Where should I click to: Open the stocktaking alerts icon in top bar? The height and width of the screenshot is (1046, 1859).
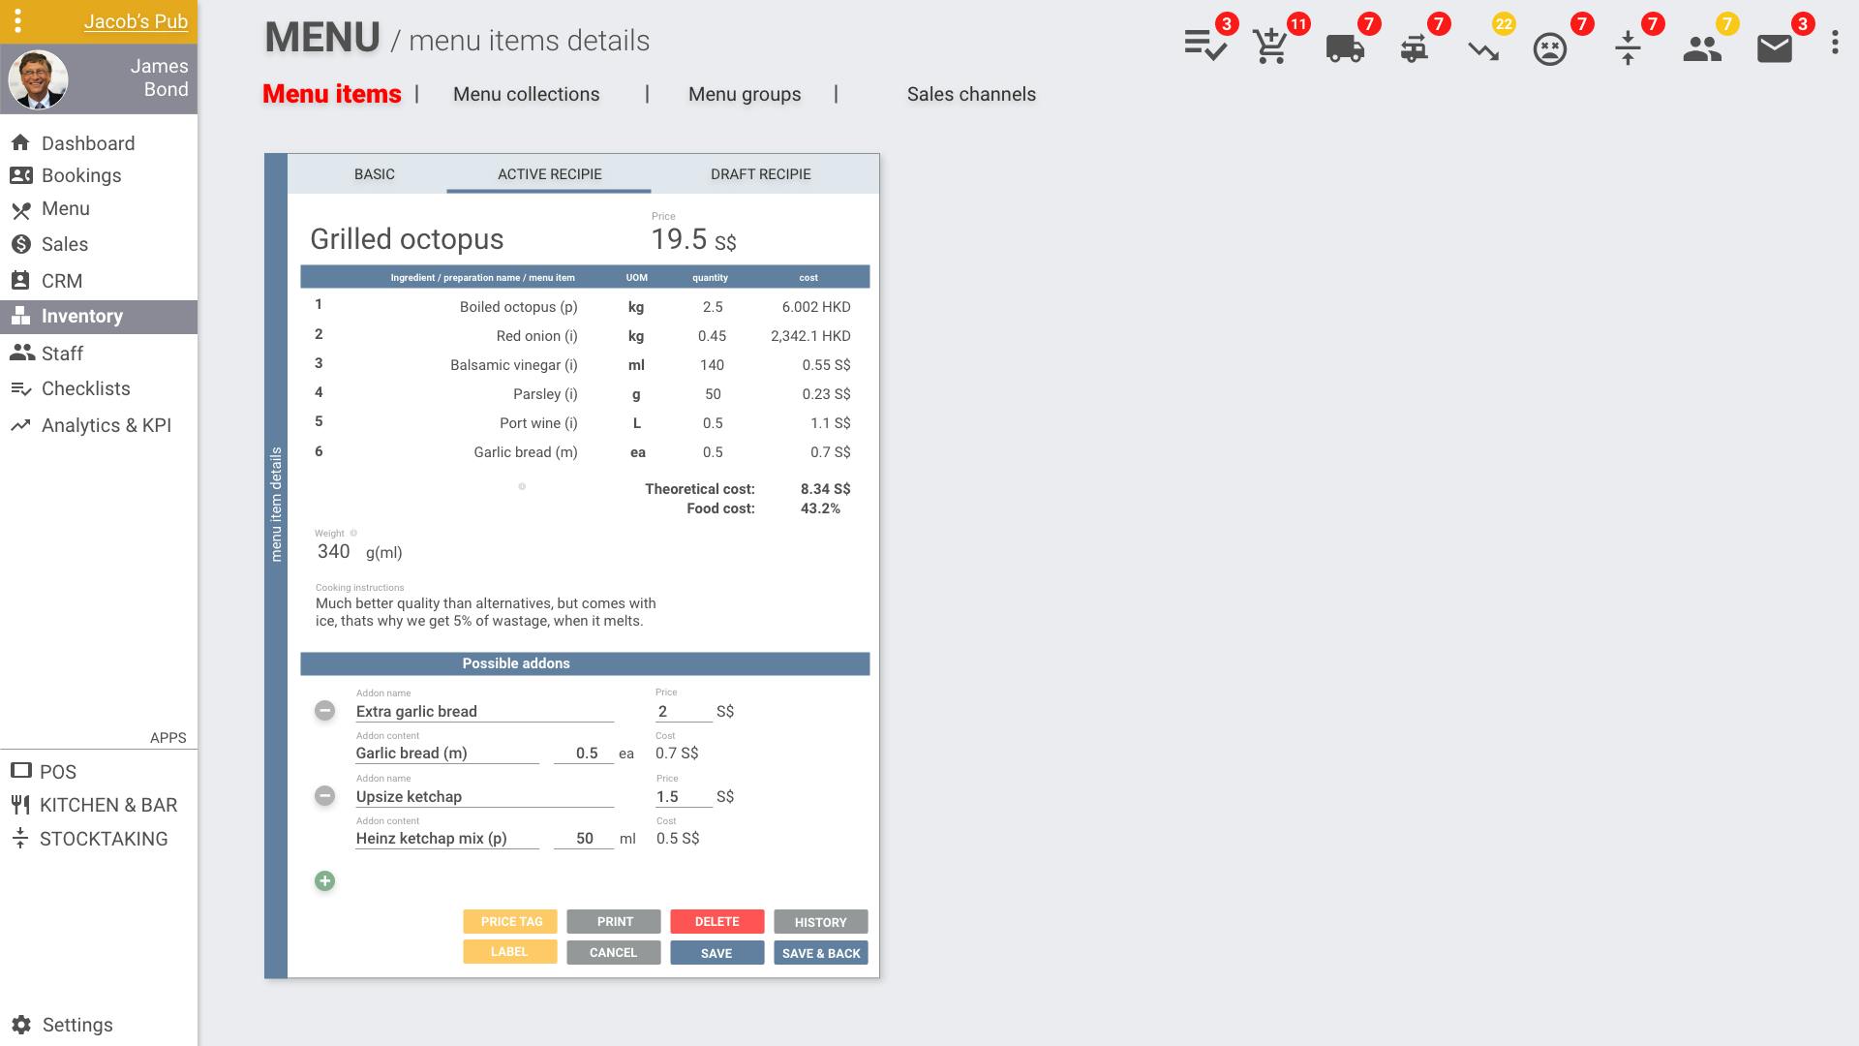tap(1628, 47)
